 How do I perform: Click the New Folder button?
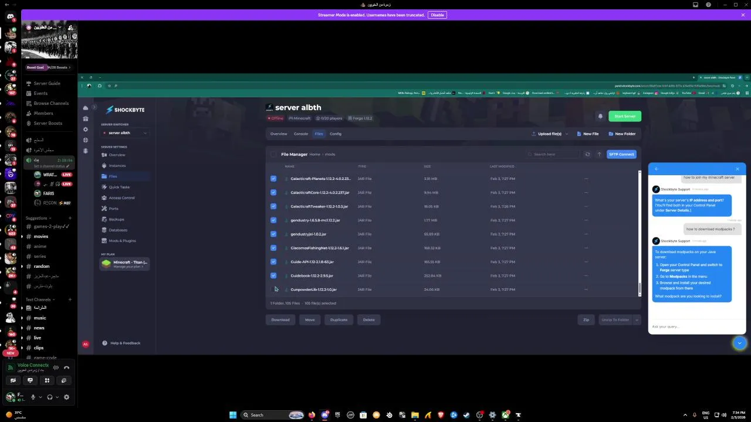[x=622, y=134]
